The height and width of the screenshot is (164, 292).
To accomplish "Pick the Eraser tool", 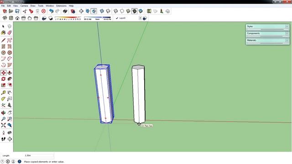I will pos(10,33).
